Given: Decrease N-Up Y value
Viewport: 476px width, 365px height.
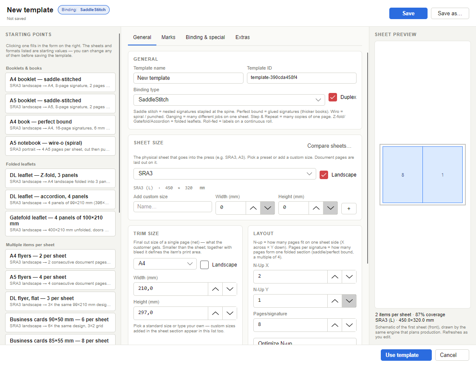Looking at the screenshot, I should (349, 301).
